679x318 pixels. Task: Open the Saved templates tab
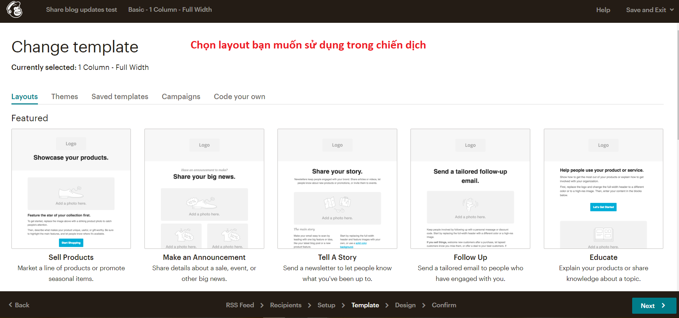[120, 97]
